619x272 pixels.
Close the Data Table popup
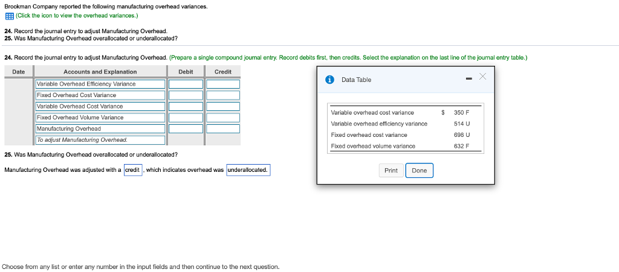coord(482,77)
